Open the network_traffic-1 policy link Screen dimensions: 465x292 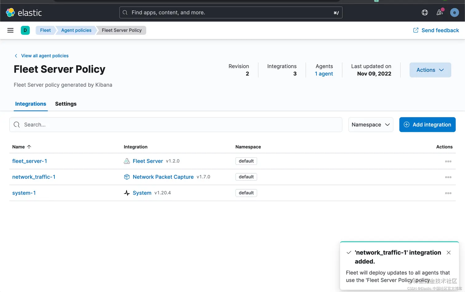pos(34,177)
